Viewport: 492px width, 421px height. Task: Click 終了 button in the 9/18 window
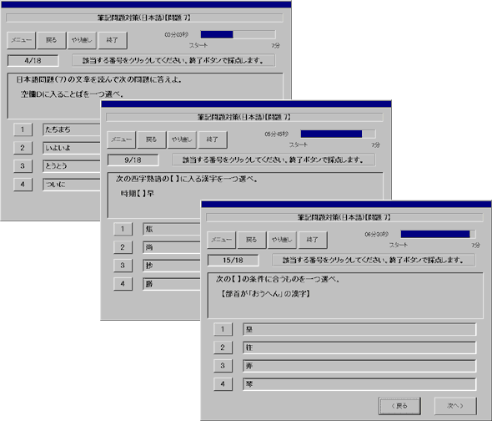point(213,139)
